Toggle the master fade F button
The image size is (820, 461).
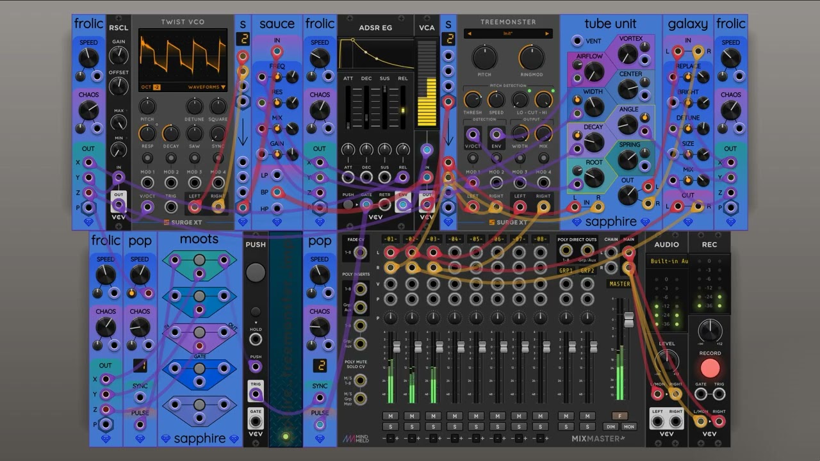pos(620,416)
